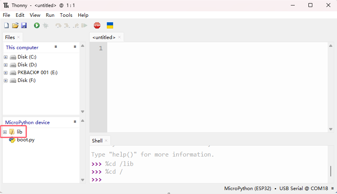Click the MicroPython device heading link
The height and width of the screenshot is (194, 337).
pyautogui.click(x=27, y=123)
